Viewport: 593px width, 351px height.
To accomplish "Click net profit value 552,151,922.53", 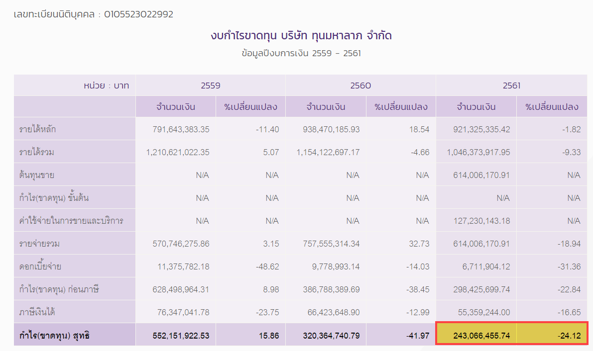I will tap(181, 336).
